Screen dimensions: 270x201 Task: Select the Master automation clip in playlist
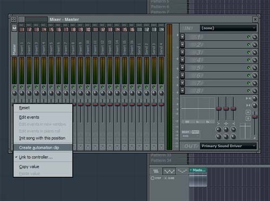coord(198,170)
